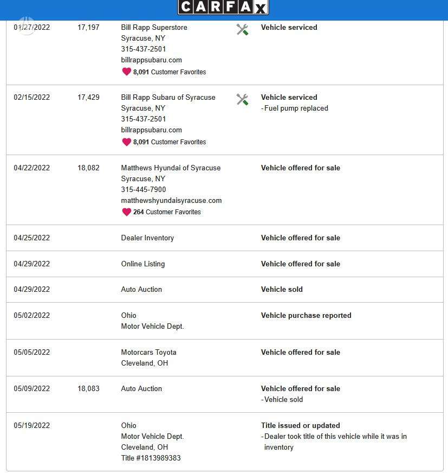Click mileage value 17,429
This screenshot has width=448, height=473.
coord(88,97)
